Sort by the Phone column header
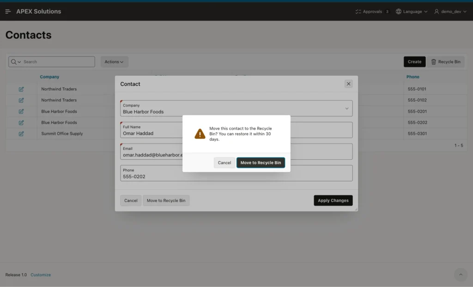 (412, 77)
